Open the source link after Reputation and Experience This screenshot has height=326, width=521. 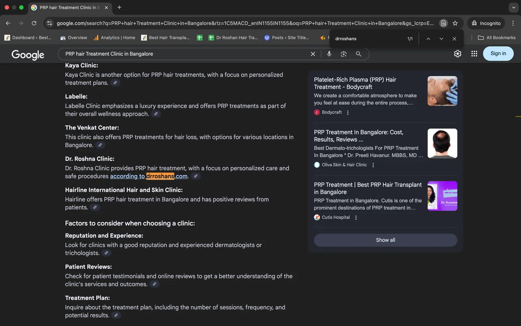pyautogui.click(x=106, y=253)
